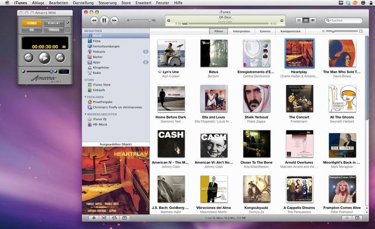Switch to the Alben tab
The height and width of the screenshot is (229, 375).
pos(218,31)
